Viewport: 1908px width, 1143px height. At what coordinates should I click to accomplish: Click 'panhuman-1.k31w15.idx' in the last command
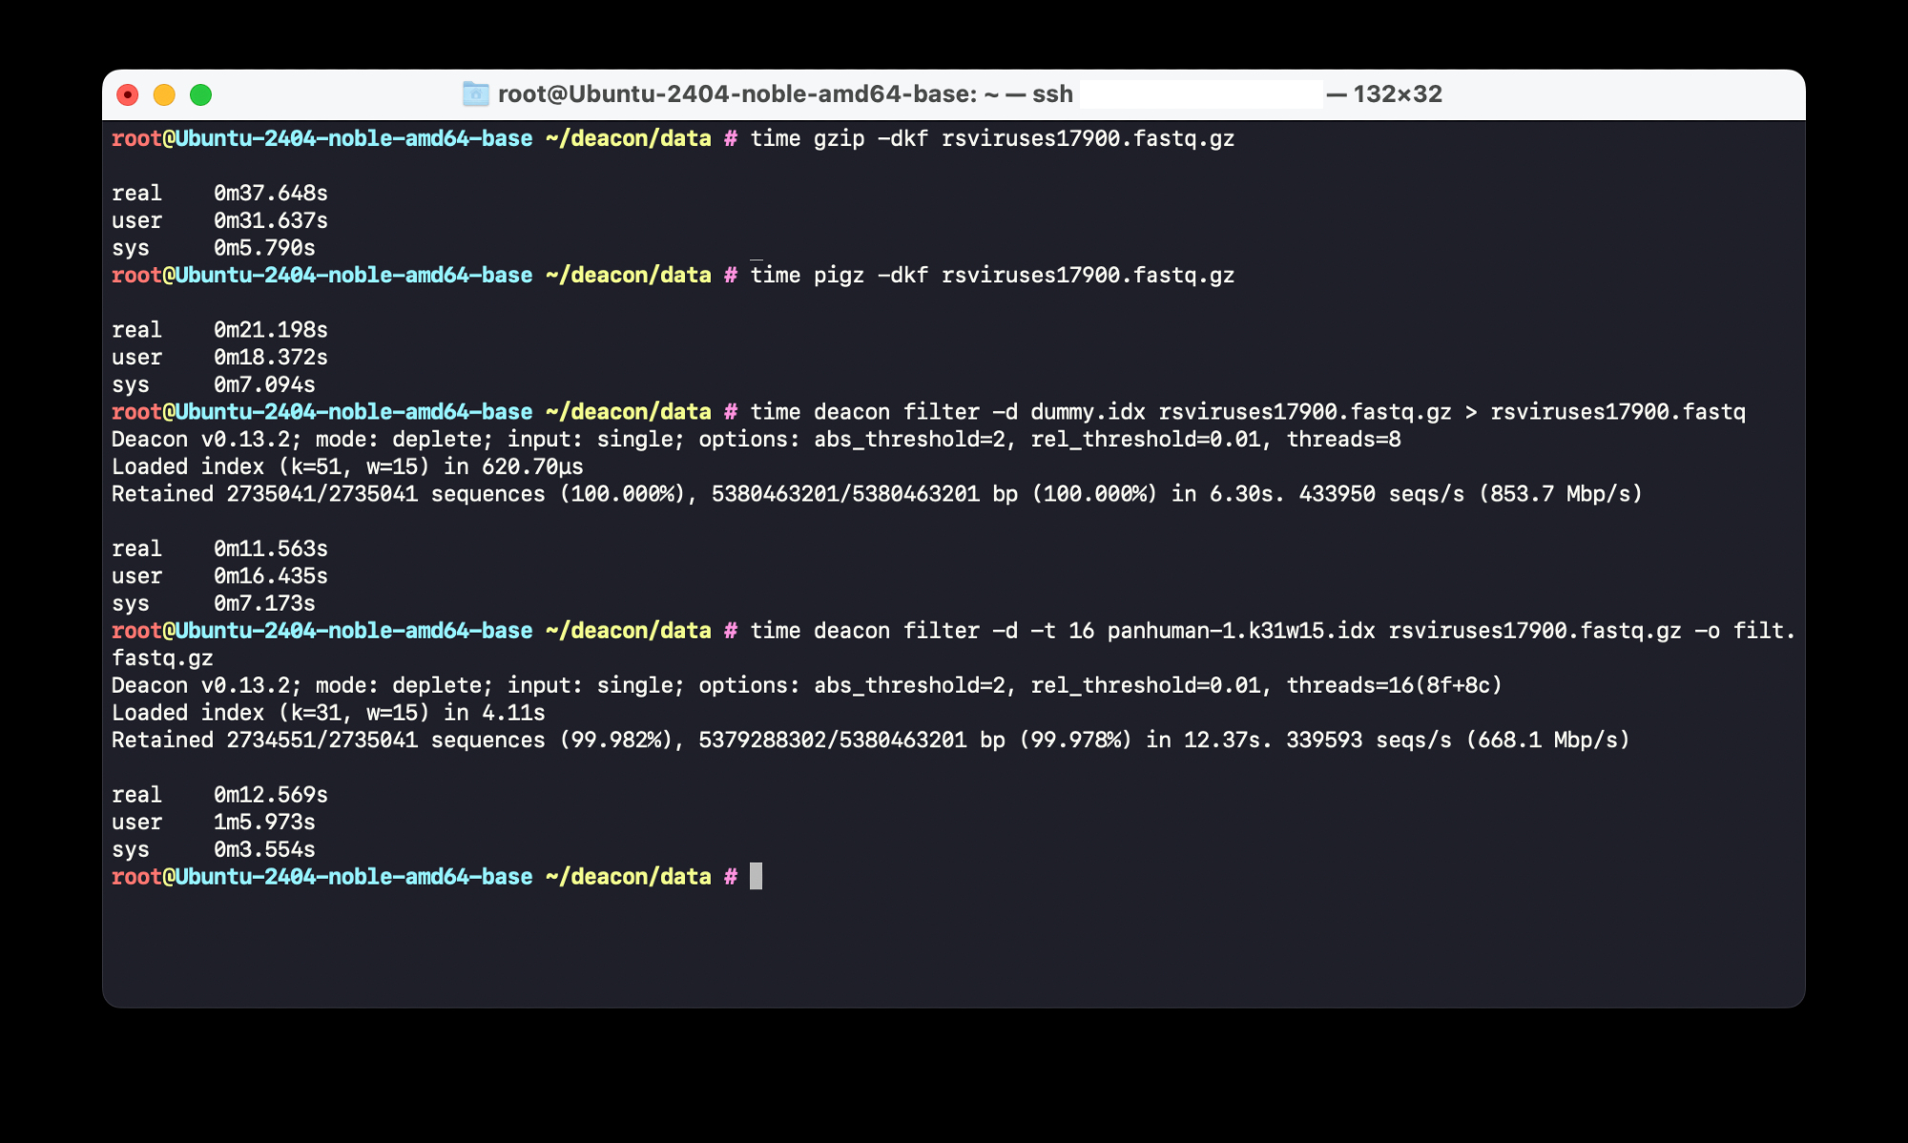pos(1240,631)
